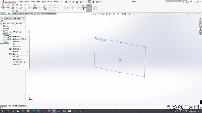202x113 pixels.
Task: Open the Options gear icon
Action: [99, 2]
